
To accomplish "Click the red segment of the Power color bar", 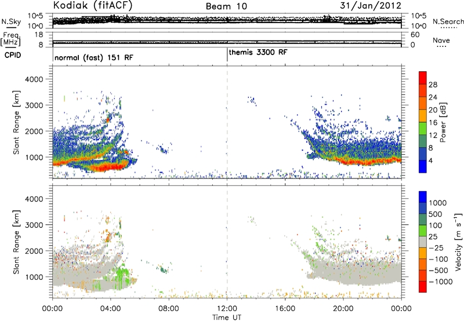I will click(423, 78).
